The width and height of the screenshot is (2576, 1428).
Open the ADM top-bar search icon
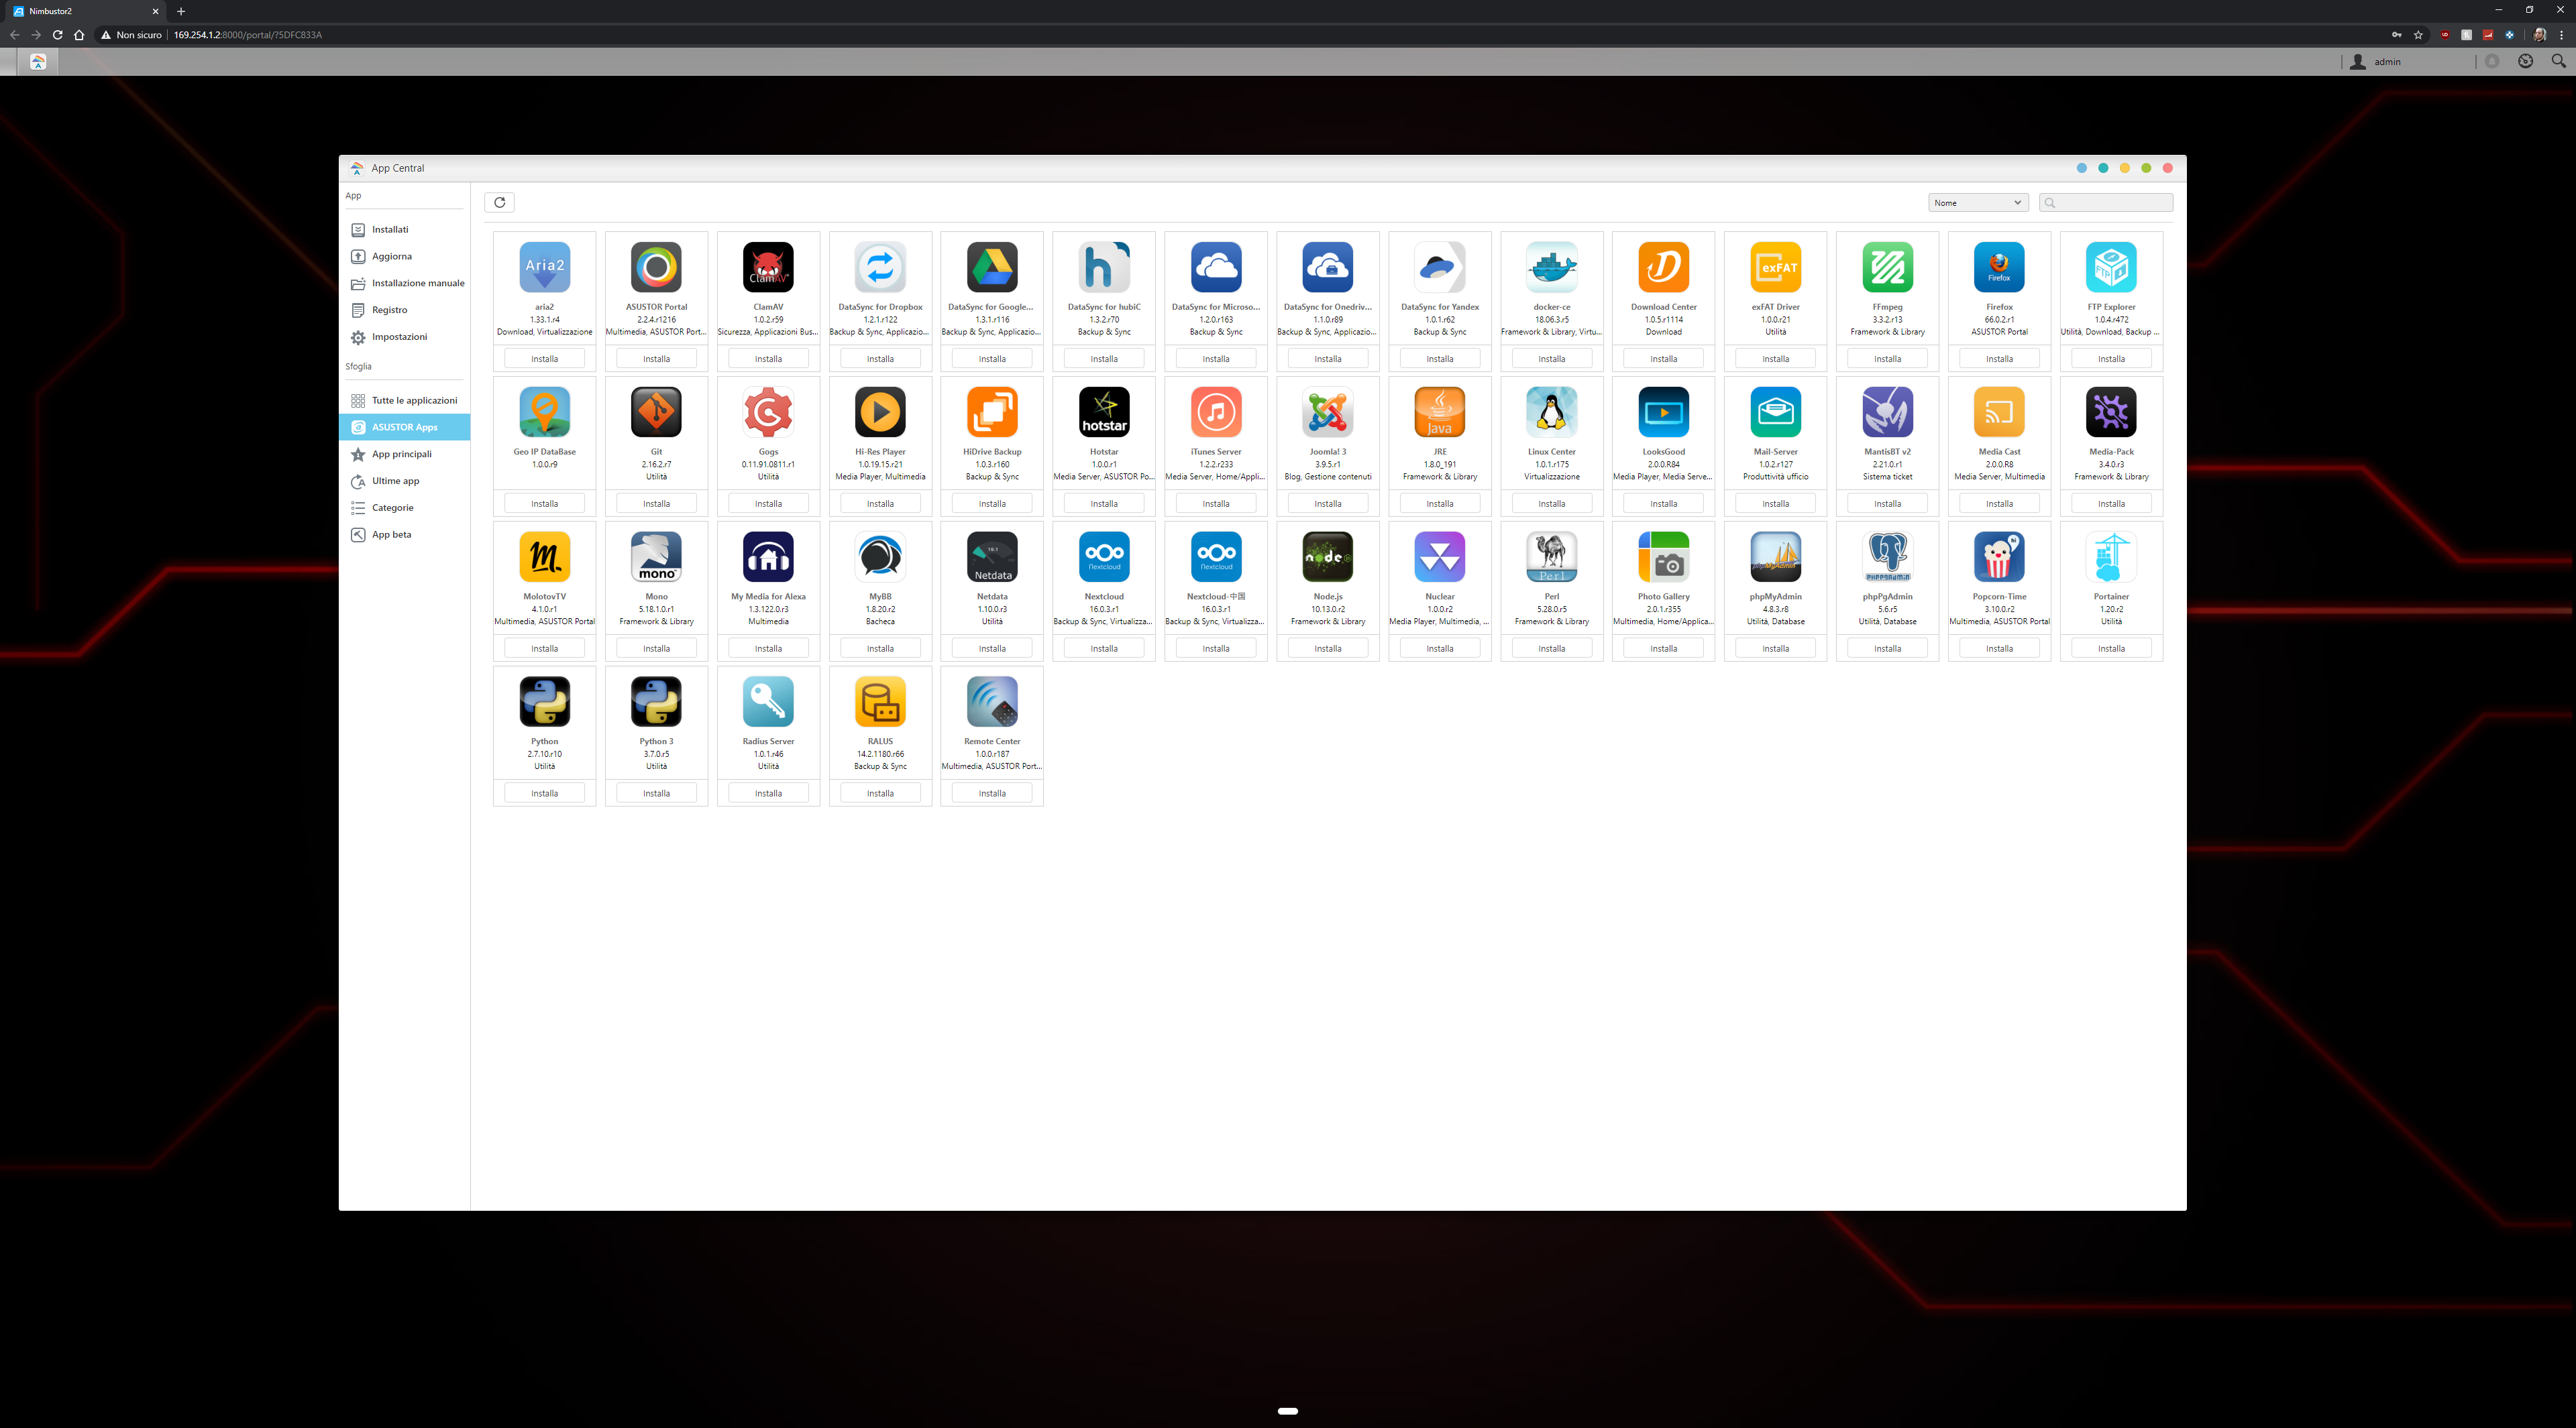(x=2558, y=61)
